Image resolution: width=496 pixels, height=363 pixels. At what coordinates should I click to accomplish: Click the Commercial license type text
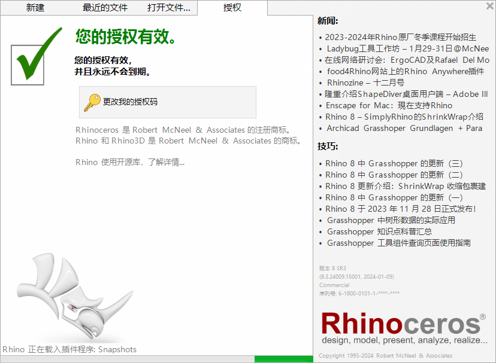click(x=334, y=285)
